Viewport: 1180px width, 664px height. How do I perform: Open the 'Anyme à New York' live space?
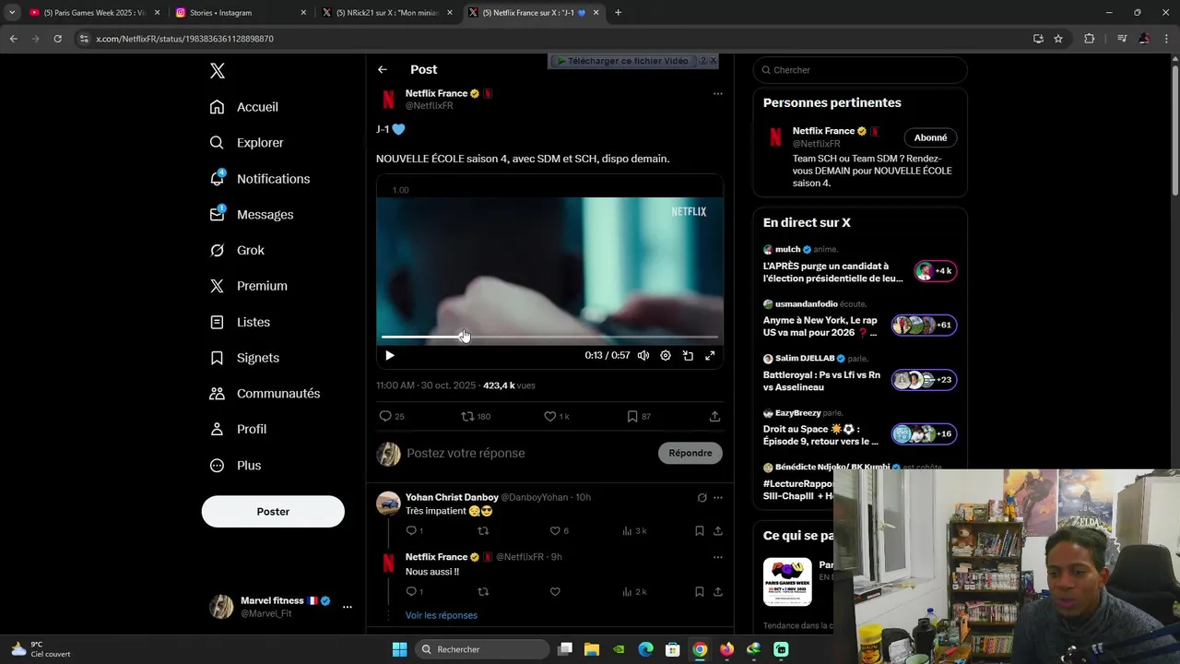(860, 320)
